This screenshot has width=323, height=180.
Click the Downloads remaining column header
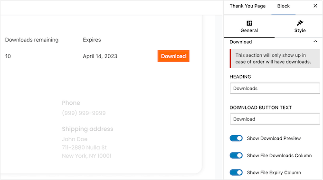[32, 40]
